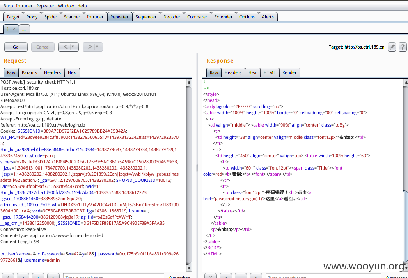Click the Connection: keep-alive header
Viewport: 408px width, 278px height.
tap(23, 229)
